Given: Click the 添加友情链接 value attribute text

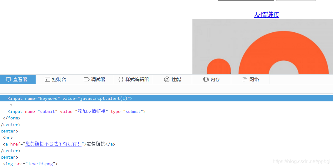Looking at the screenshot, I should (92, 111).
